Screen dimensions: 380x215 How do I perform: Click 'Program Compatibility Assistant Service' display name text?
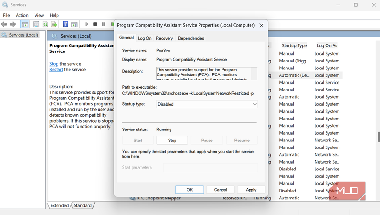pyautogui.click(x=192, y=60)
